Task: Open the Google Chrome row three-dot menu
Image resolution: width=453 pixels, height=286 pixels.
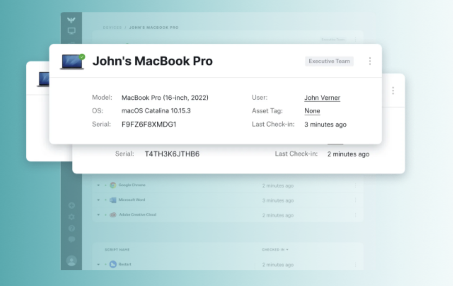Action: [355, 186]
